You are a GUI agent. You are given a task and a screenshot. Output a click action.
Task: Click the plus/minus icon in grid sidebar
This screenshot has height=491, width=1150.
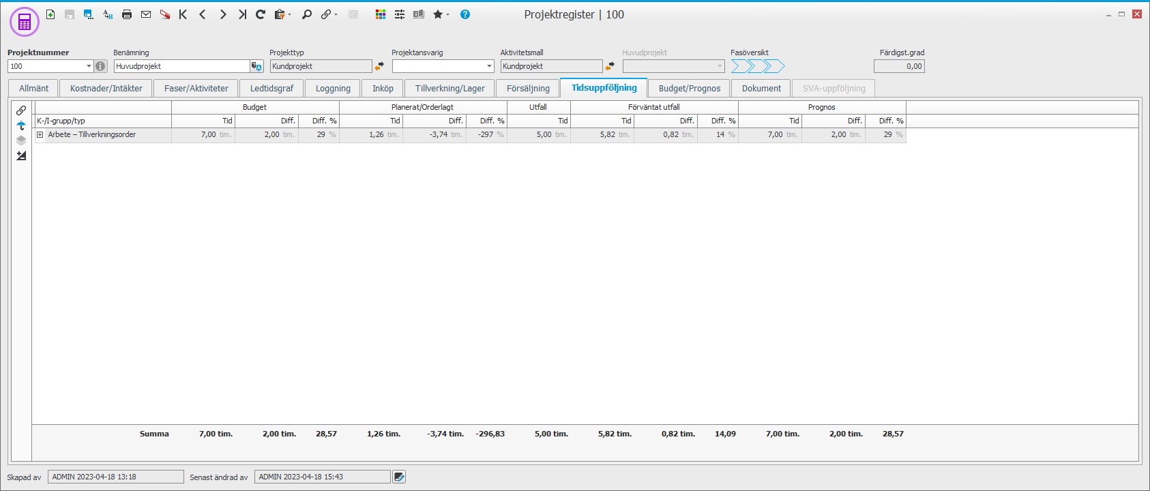[x=21, y=155]
